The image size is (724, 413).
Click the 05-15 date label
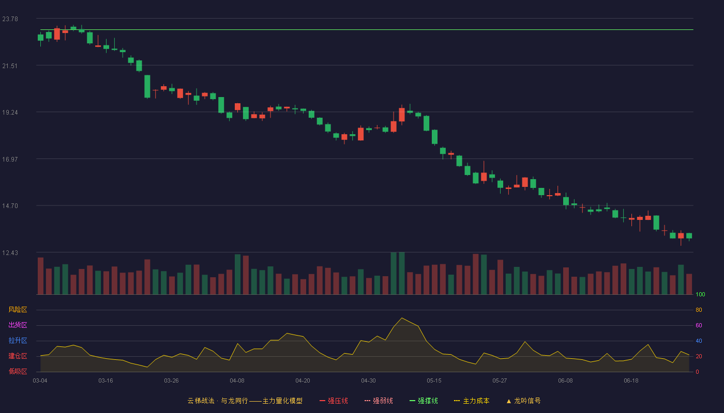click(x=434, y=380)
